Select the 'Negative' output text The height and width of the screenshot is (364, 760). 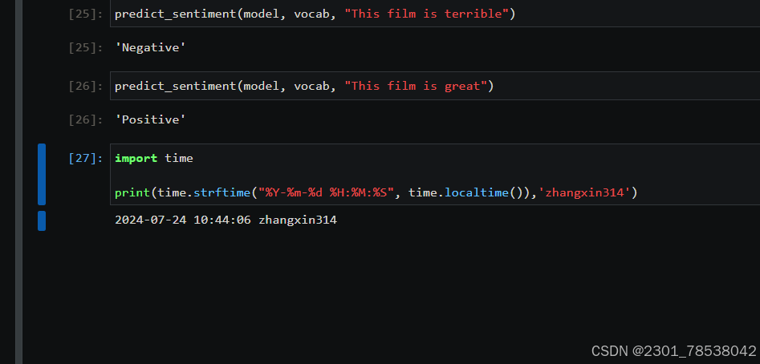point(151,47)
